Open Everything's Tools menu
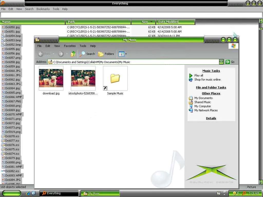263x197 pixels. coord(56,9)
